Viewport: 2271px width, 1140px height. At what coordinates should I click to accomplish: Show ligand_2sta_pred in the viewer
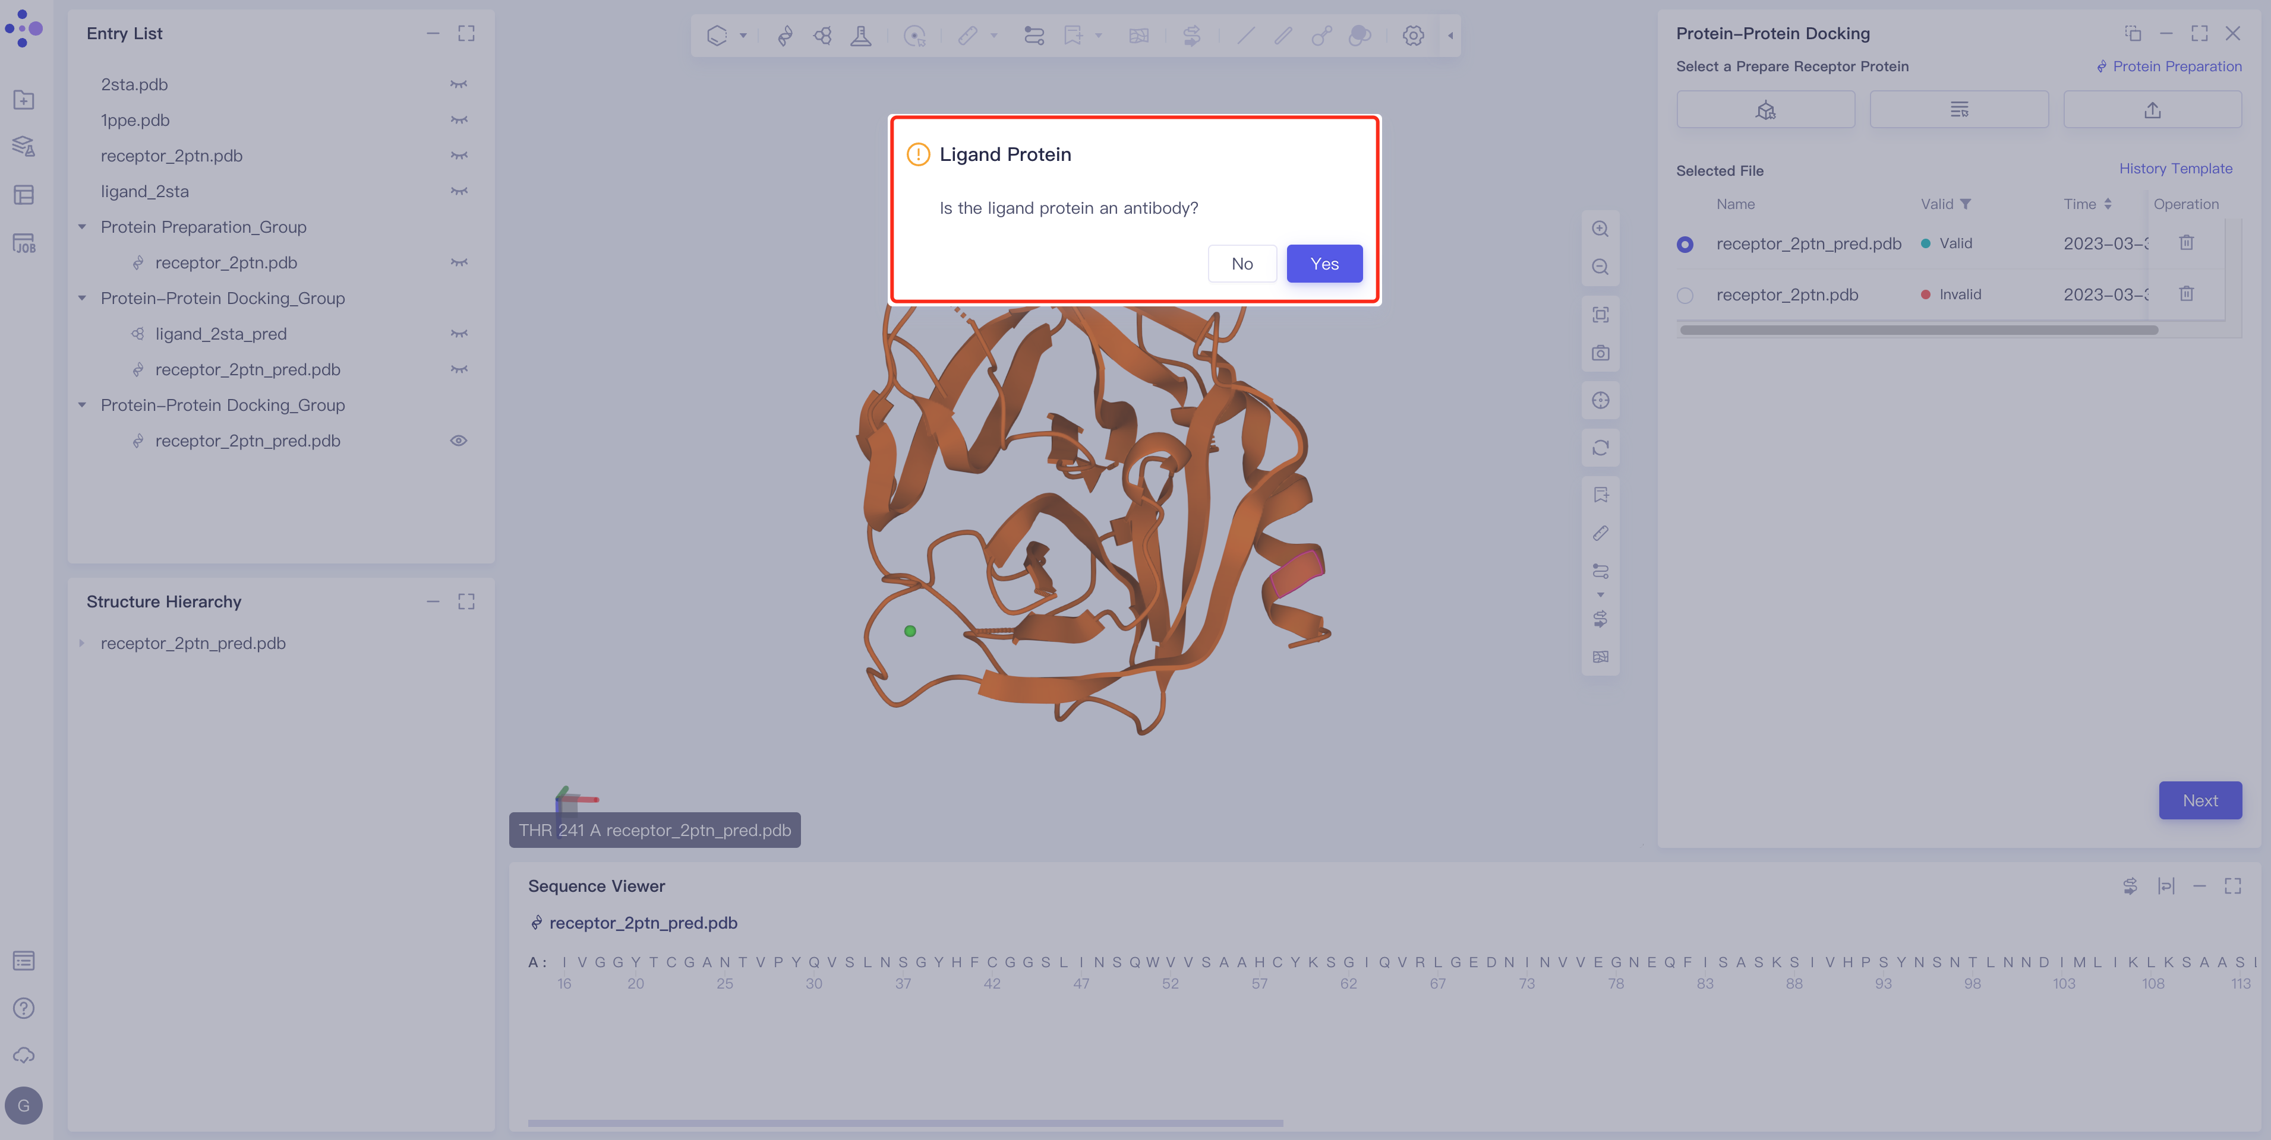[x=459, y=334]
